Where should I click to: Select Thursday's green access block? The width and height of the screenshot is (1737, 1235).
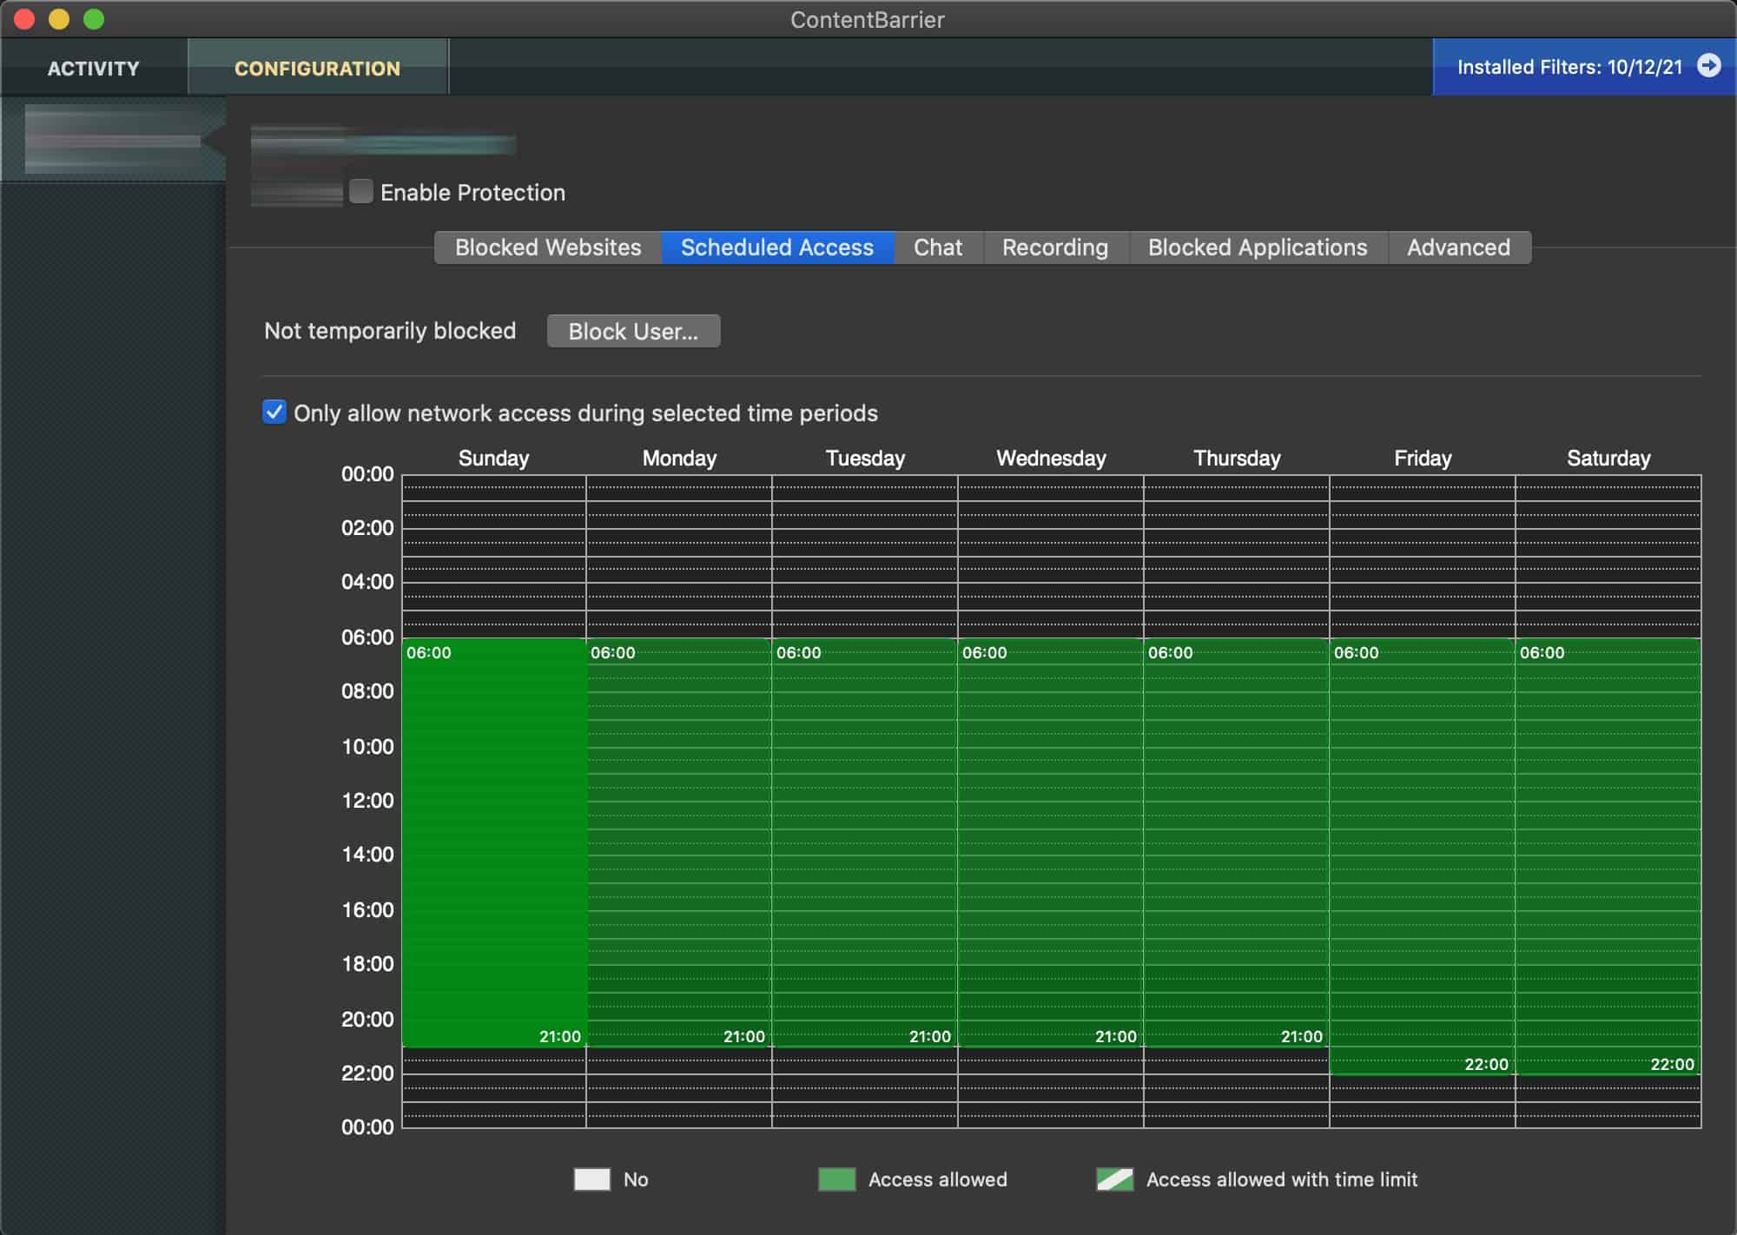pyautogui.click(x=1237, y=842)
